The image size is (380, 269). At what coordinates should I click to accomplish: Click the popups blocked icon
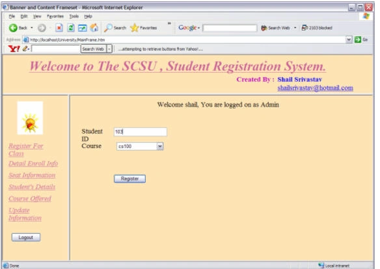305,28
